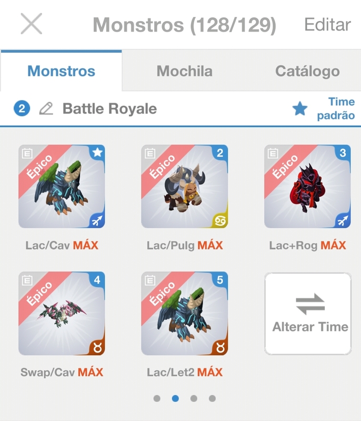The image size is (361, 421).
Task: Click the blue team number 2 badge
Action: click(22, 109)
